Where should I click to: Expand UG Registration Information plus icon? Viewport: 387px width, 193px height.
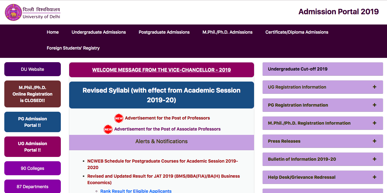374,87
